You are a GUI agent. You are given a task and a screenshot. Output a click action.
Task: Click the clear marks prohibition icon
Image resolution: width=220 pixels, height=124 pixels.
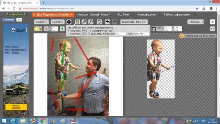coord(99,22)
